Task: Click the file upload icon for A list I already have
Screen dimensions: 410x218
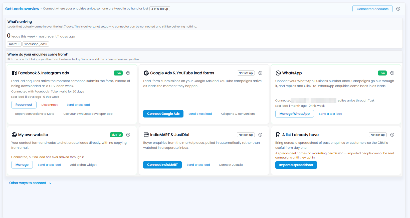Action: (278, 135)
